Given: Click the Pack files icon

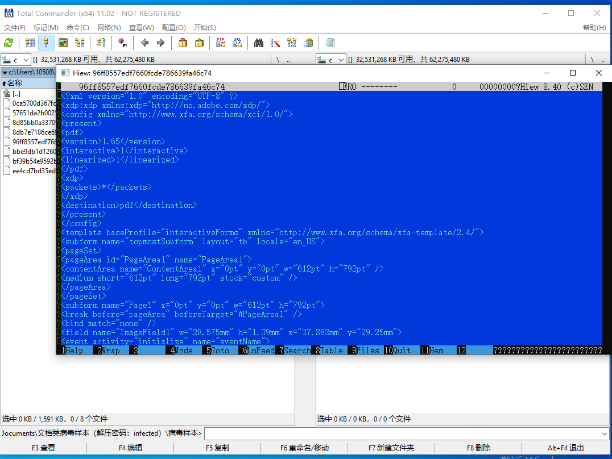Looking at the screenshot, I should coord(183,43).
